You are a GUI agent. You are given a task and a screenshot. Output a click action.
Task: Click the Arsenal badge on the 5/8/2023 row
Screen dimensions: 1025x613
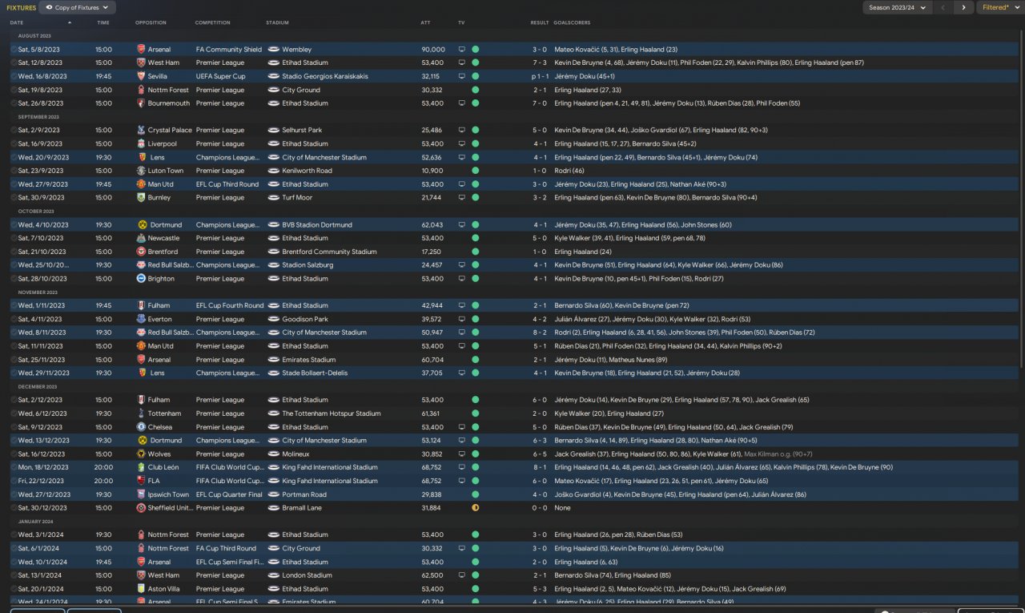tap(142, 50)
